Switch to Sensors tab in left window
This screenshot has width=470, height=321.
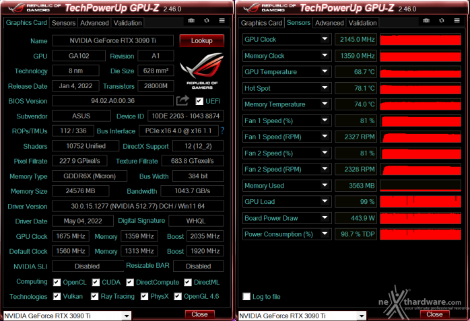click(63, 23)
